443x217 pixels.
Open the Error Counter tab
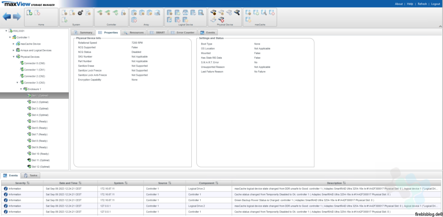183,32
